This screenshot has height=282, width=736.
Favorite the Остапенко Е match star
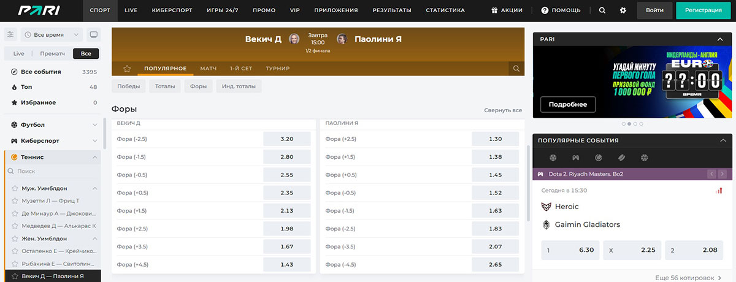click(x=16, y=251)
